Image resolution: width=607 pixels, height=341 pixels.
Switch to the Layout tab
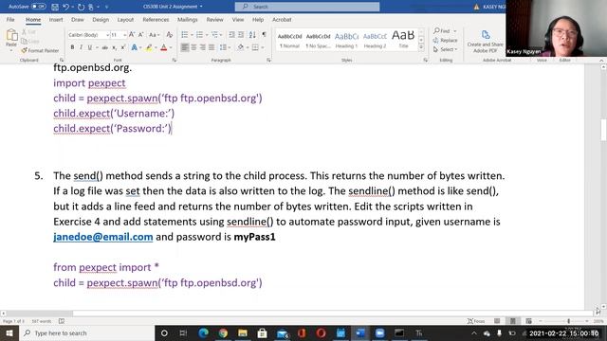[125, 19]
